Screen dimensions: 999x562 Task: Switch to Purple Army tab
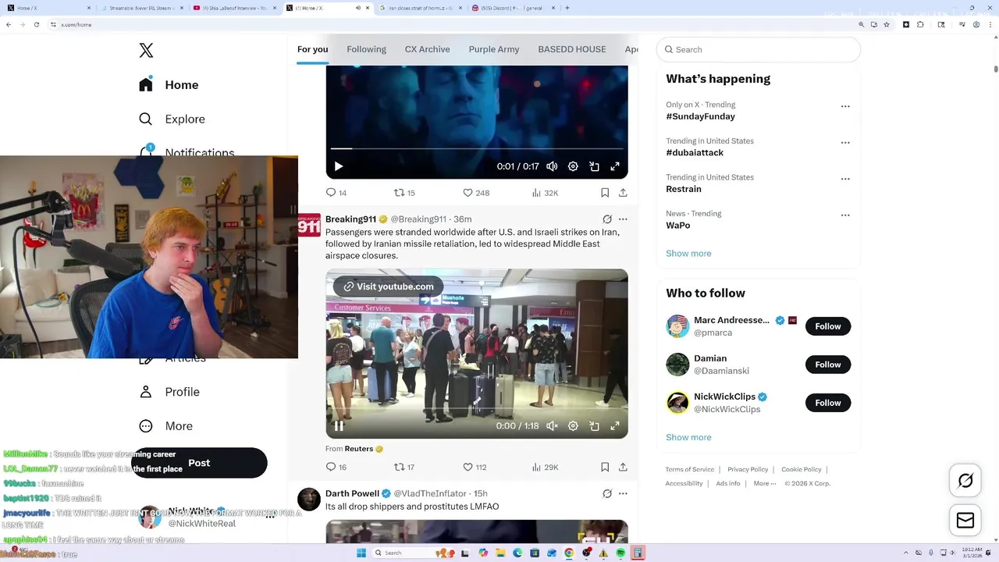pos(493,49)
